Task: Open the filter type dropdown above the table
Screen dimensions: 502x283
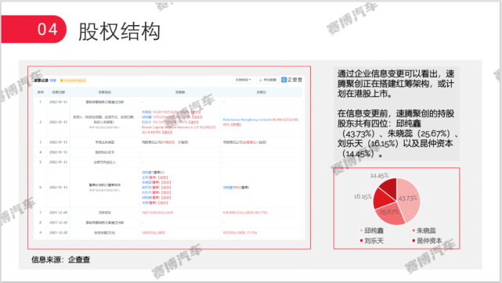Action: click(x=243, y=80)
